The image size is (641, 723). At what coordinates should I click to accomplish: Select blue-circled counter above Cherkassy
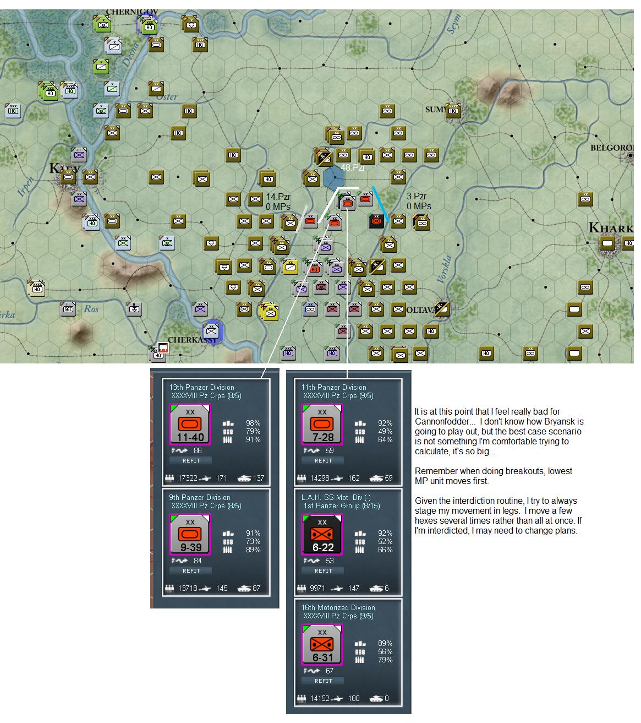point(211,330)
